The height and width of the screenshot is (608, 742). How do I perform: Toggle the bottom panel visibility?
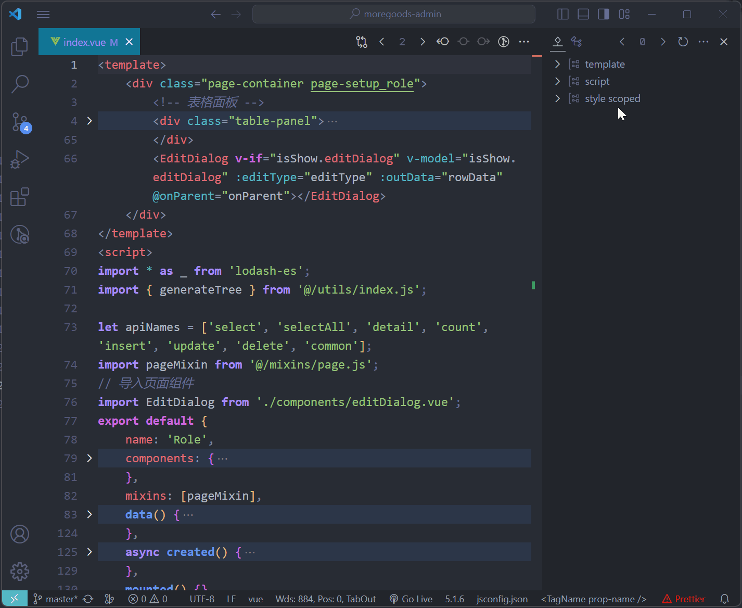click(583, 14)
